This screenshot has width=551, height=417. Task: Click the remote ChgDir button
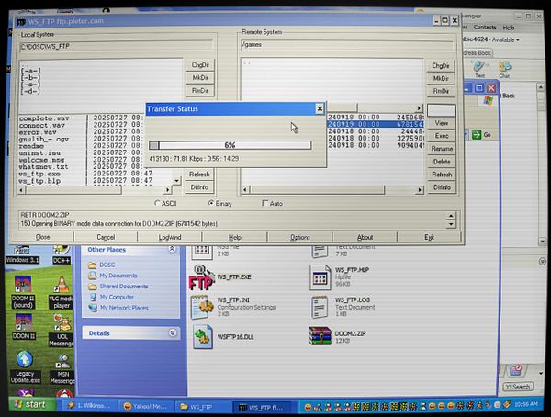441,66
